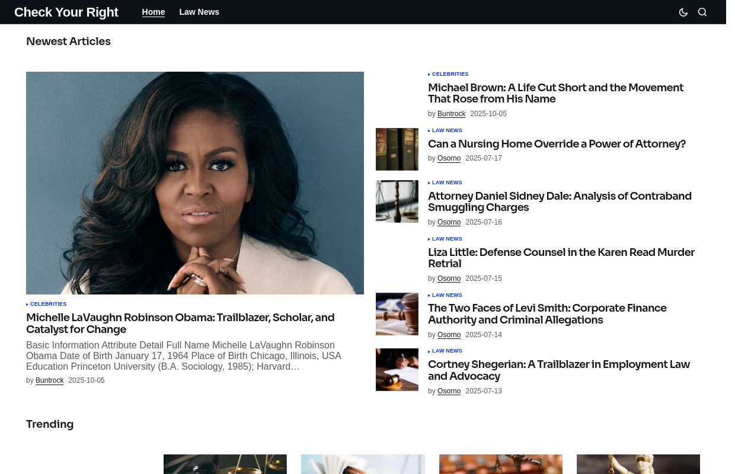
Task: Toggle dark mode with the moon icon
Action: tap(683, 12)
